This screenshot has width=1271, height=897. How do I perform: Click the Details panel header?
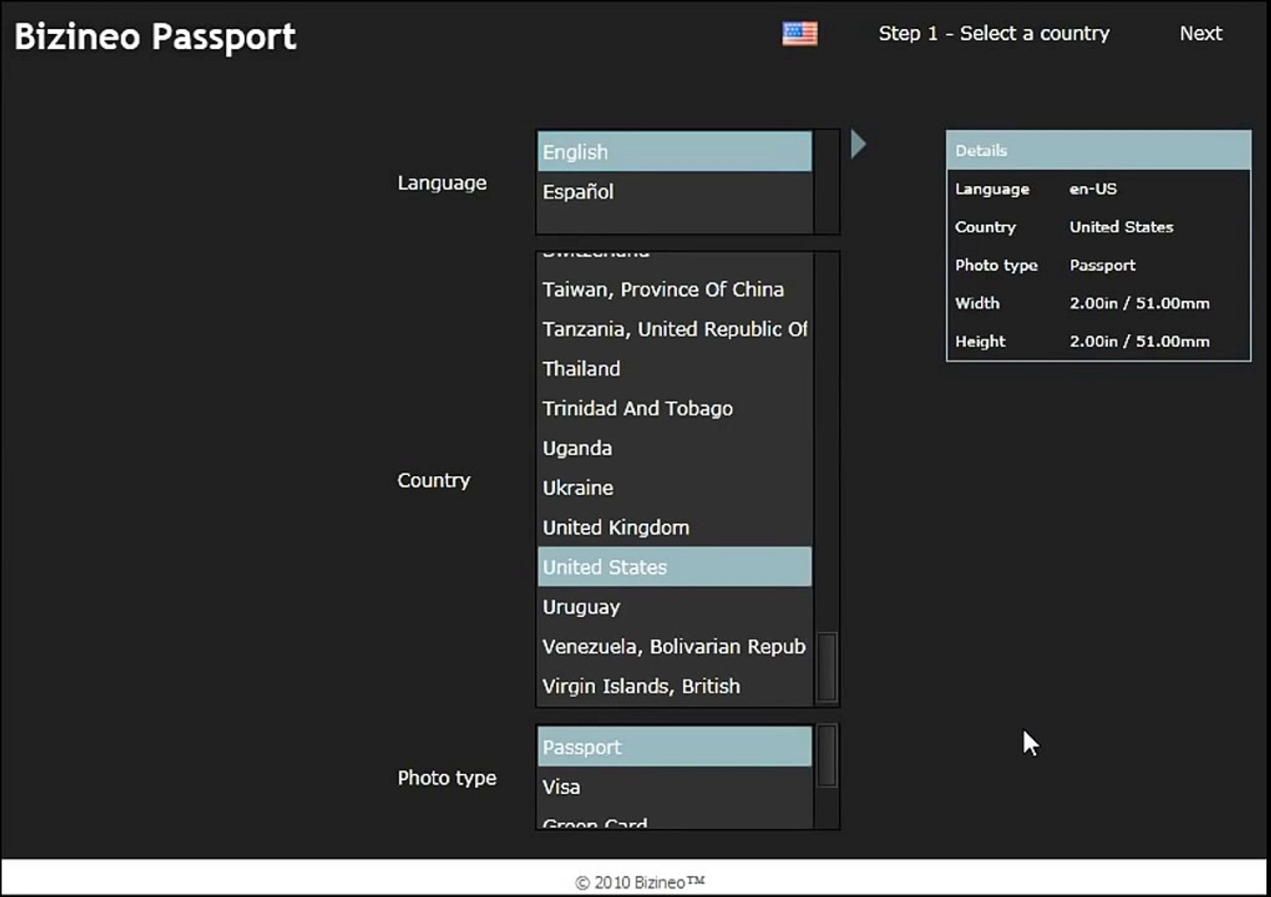pyautogui.click(x=1098, y=150)
